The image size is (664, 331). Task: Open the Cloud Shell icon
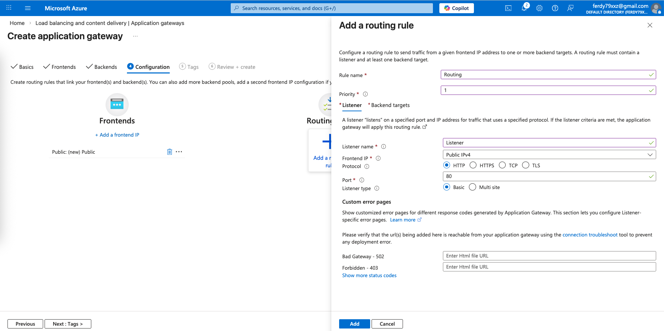coord(508,8)
